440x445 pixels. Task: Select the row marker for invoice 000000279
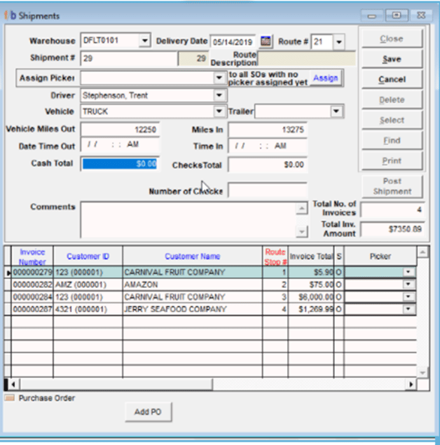coord(8,273)
